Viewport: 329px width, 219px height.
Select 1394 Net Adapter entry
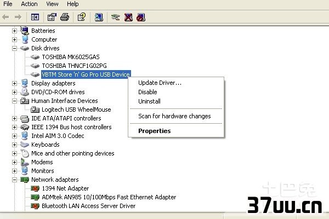coord(65,188)
